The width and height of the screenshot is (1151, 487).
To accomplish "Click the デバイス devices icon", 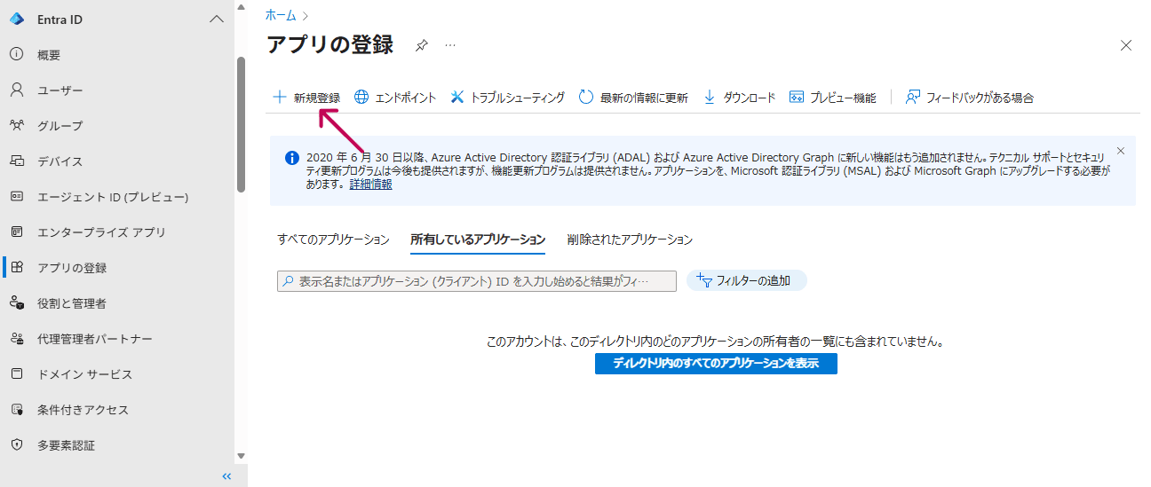I will [17, 161].
